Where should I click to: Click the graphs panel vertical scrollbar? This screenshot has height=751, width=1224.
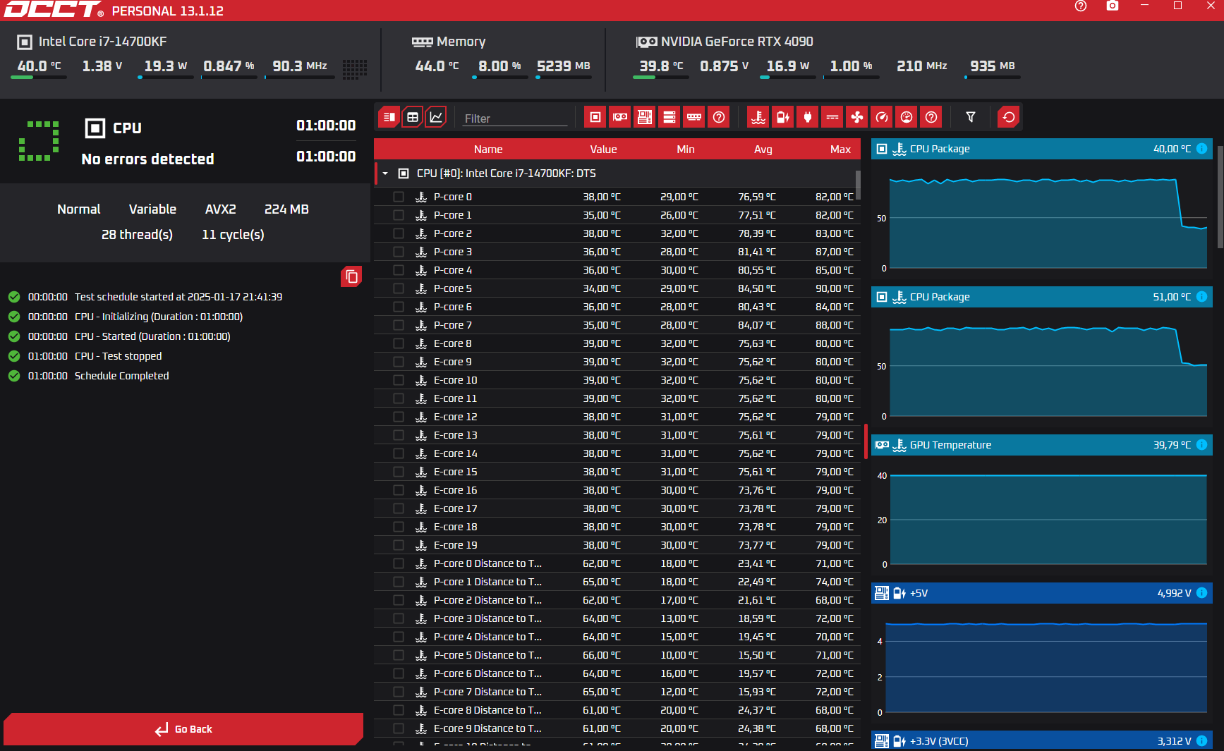pyautogui.click(x=1220, y=197)
